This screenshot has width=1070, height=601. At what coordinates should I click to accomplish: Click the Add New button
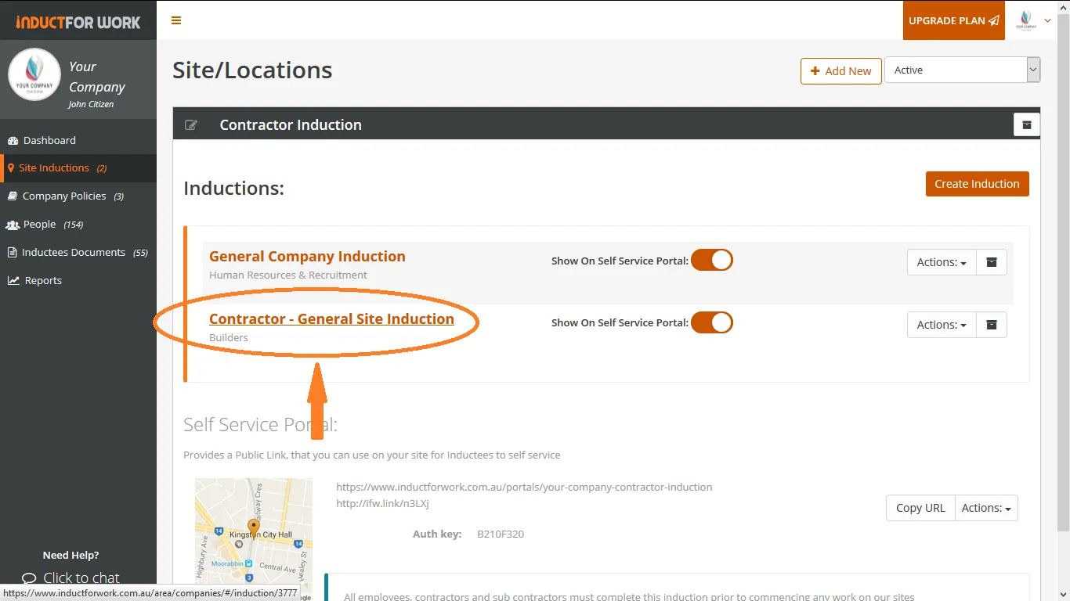click(x=841, y=70)
